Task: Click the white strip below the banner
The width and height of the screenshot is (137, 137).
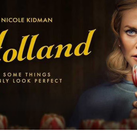Action: click(68, 133)
